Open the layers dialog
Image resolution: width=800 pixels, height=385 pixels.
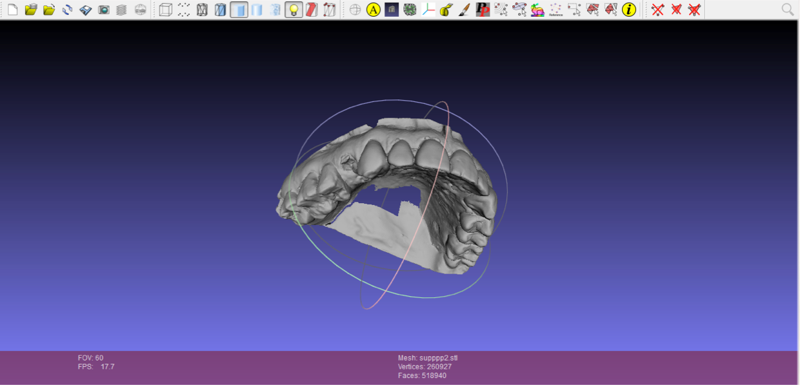(121, 10)
